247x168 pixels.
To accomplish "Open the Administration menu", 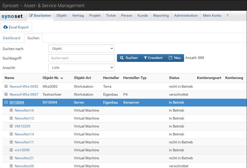I will pyautogui.click(x=186, y=16).
